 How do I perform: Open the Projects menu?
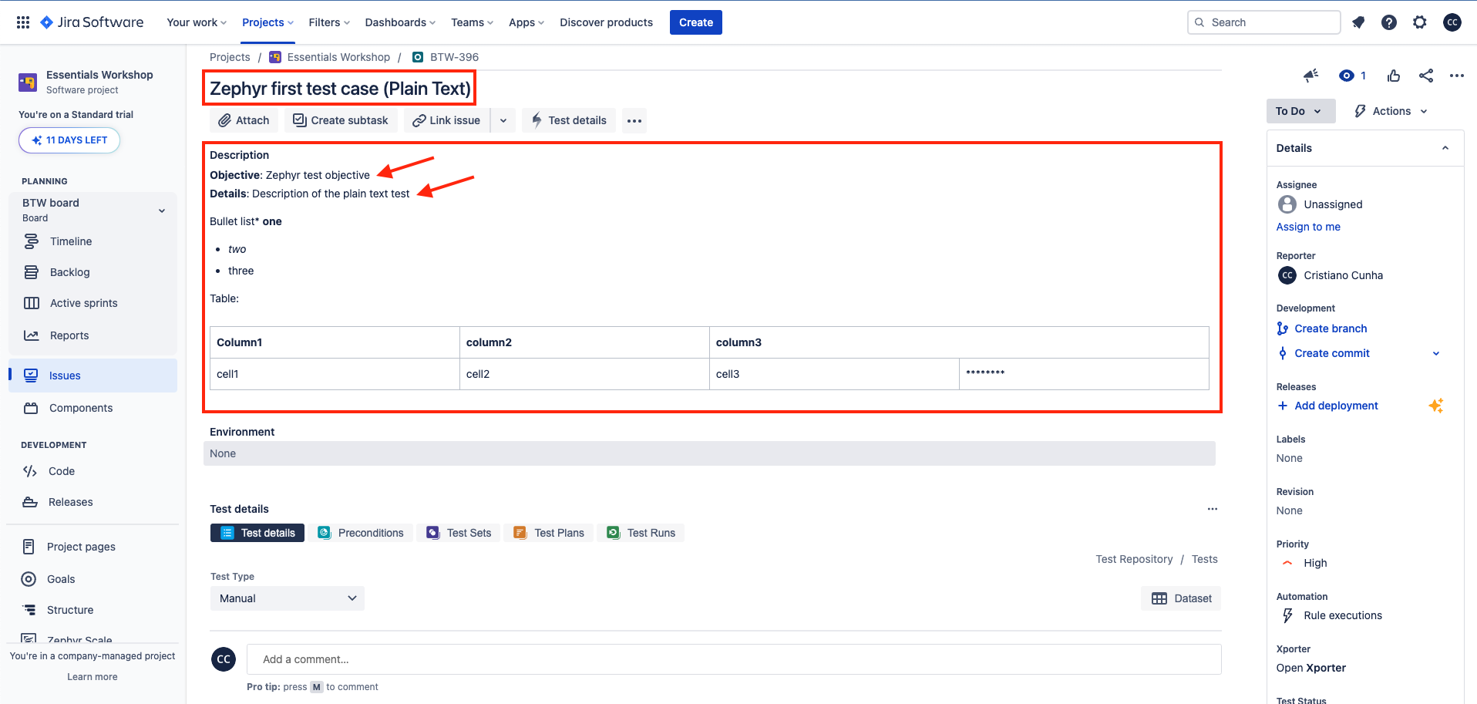(x=267, y=22)
